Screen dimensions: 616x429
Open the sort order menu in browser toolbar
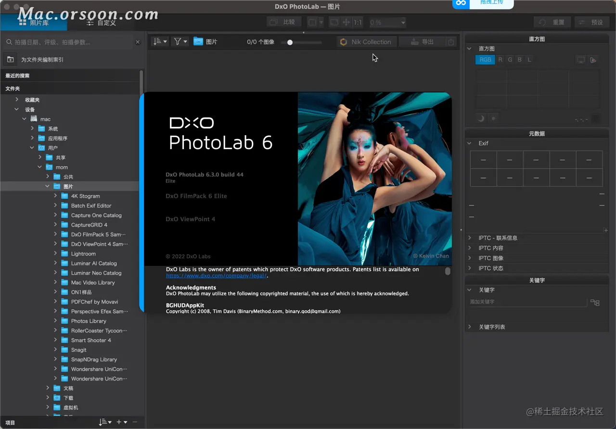point(160,42)
